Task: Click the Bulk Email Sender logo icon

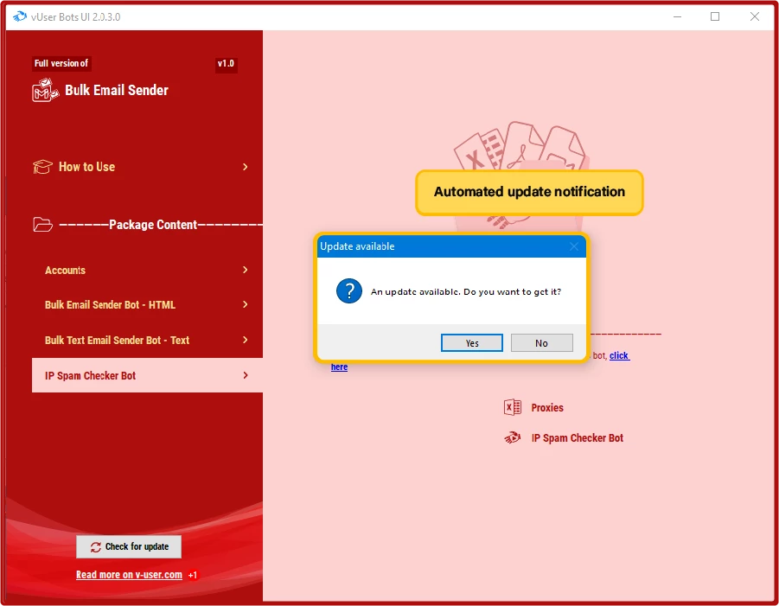Action: click(45, 91)
